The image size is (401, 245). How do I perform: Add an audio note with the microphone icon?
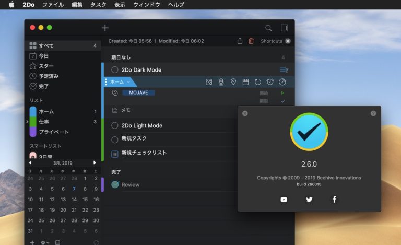pyautogui.click(x=221, y=82)
